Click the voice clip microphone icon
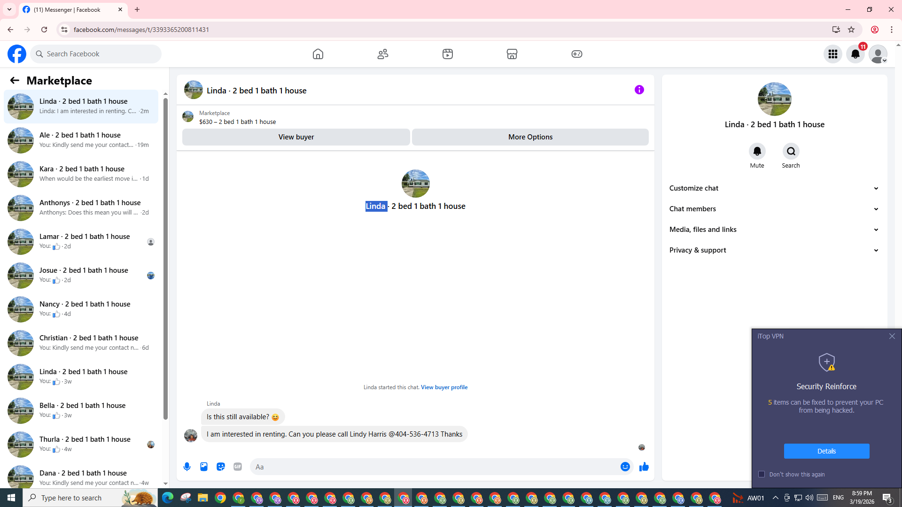This screenshot has width=902, height=507. click(x=187, y=467)
